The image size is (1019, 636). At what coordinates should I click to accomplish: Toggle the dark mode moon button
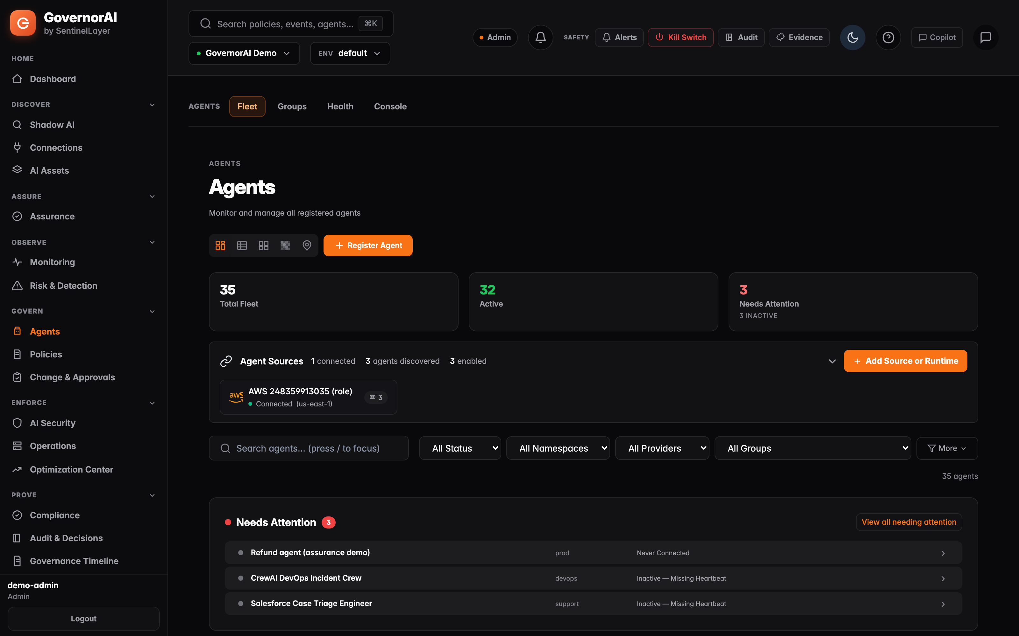tap(852, 38)
